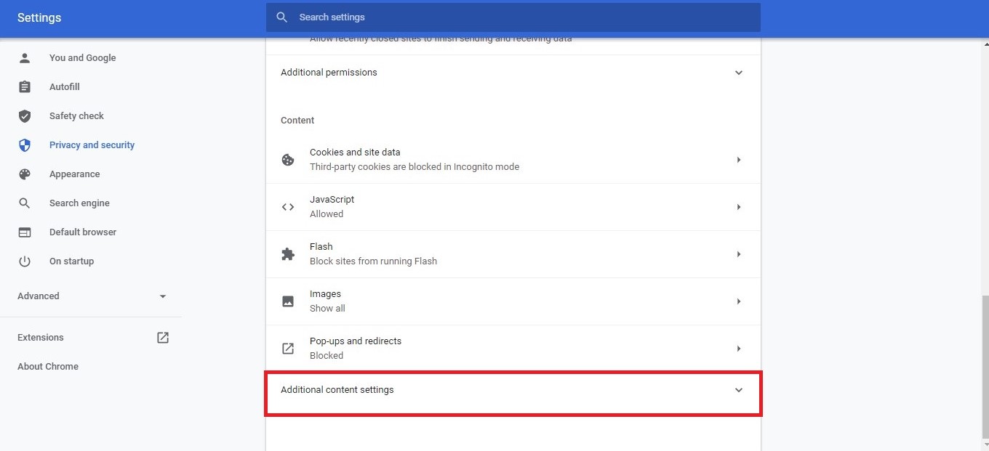Click the Images picture icon
This screenshot has height=451, width=989.
click(x=288, y=301)
